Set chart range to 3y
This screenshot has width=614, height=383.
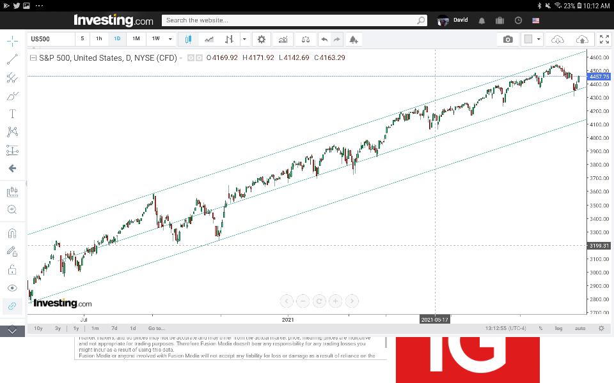[x=58, y=328]
